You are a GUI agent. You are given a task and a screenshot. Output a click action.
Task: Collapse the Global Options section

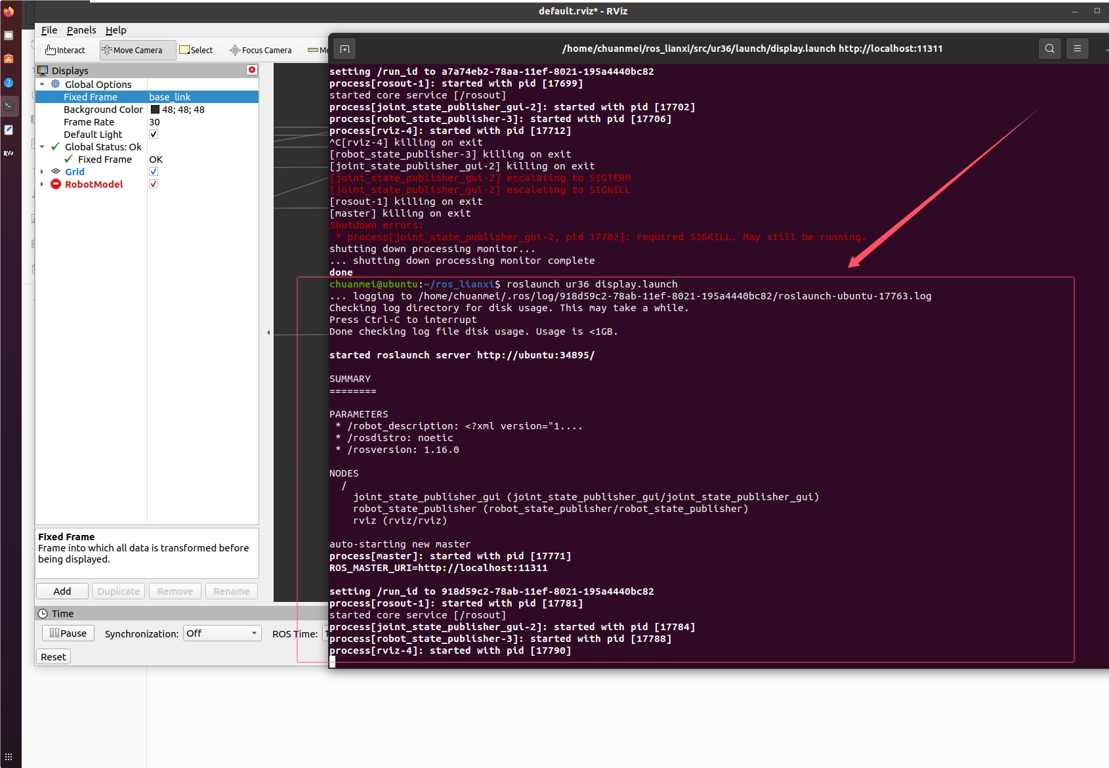tap(43, 84)
